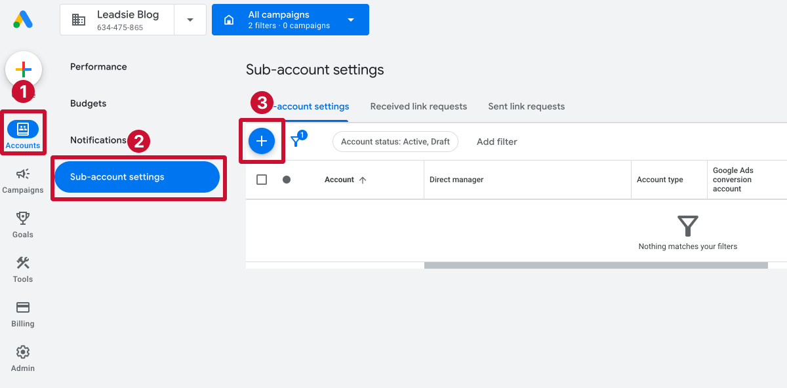Image resolution: width=787 pixels, height=388 pixels.
Task: Click the '2 filters · 0 campaigns' text
Action: pos(289,26)
